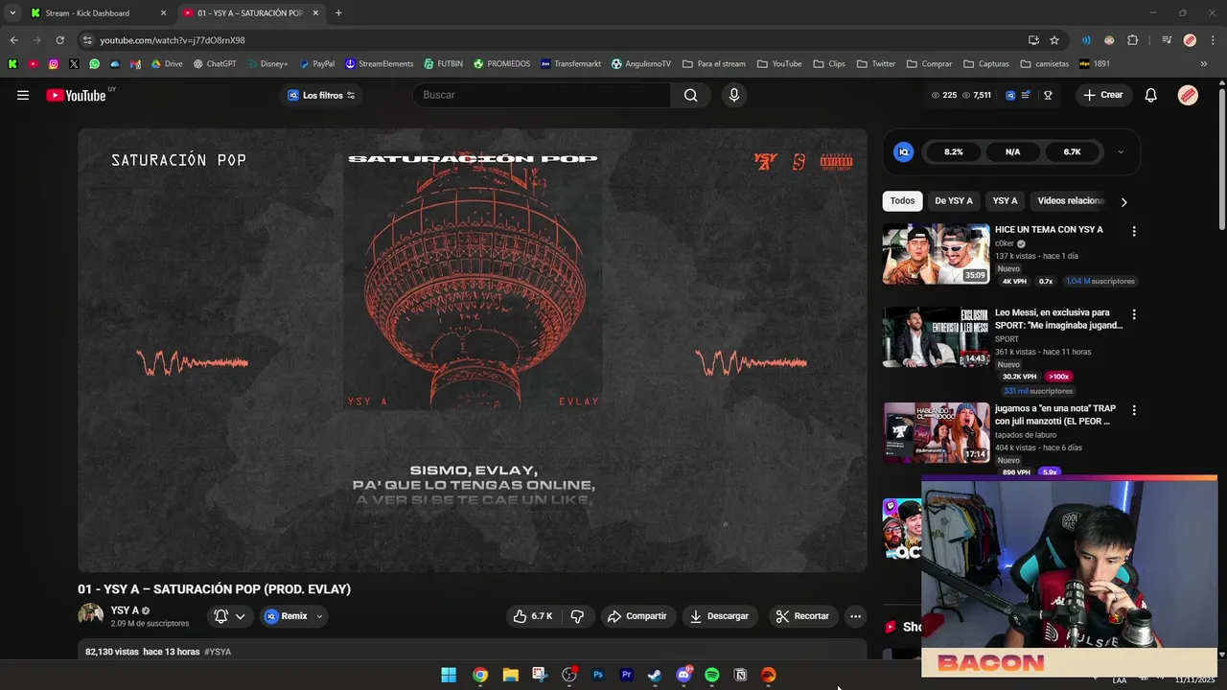
Task: Click the 'Crear' button
Action: point(1103,95)
